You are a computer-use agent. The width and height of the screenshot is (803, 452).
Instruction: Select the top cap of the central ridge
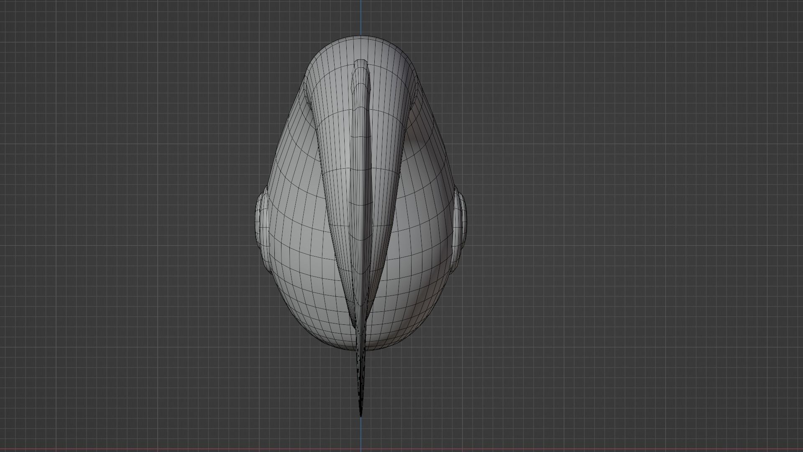[361, 64]
